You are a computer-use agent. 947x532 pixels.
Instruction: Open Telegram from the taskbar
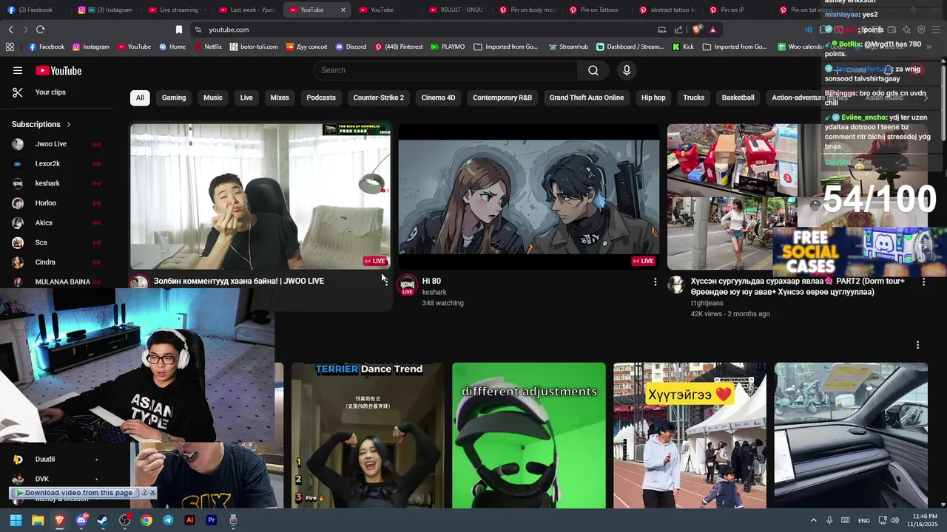click(x=168, y=520)
